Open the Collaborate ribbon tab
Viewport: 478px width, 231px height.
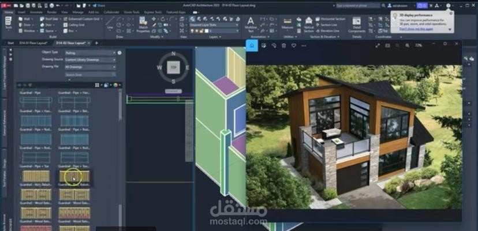point(111,12)
